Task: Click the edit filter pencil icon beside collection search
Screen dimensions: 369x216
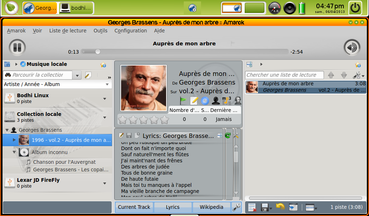Action: coord(88,75)
